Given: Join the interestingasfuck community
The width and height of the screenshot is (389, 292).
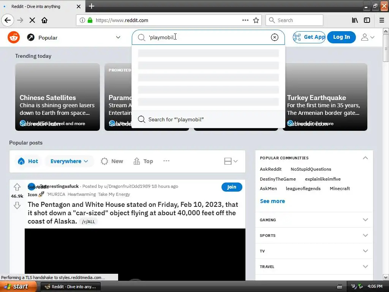Looking at the screenshot, I should (x=232, y=187).
